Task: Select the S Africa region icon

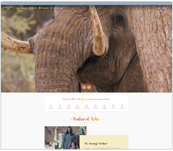Action: tap(60, 106)
